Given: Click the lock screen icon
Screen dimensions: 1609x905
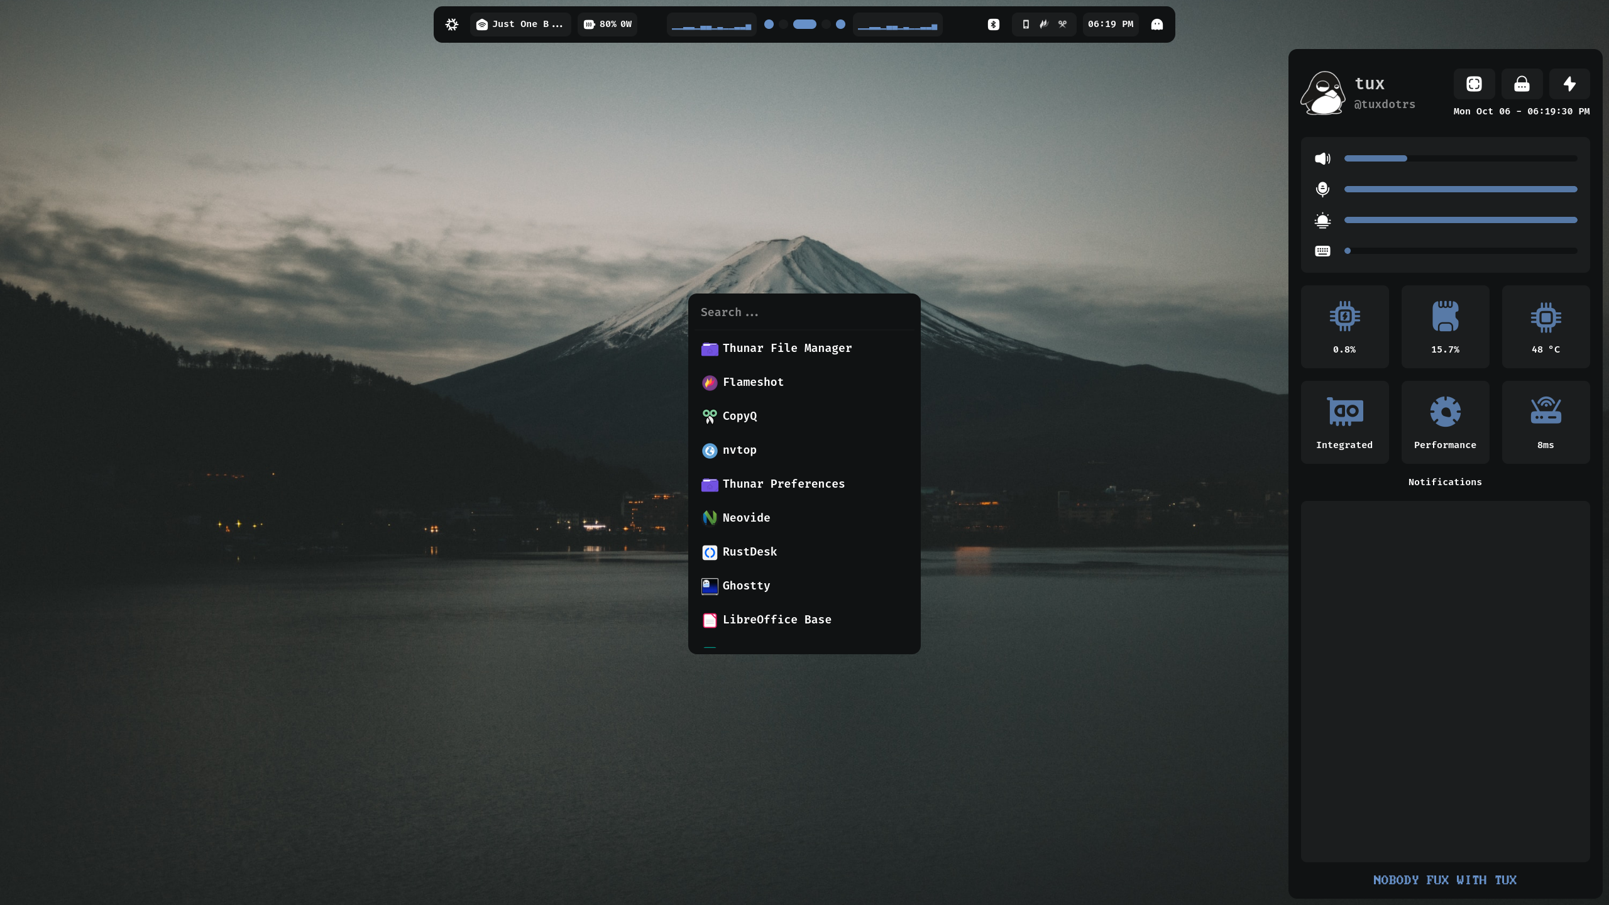Looking at the screenshot, I should tap(1522, 84).
